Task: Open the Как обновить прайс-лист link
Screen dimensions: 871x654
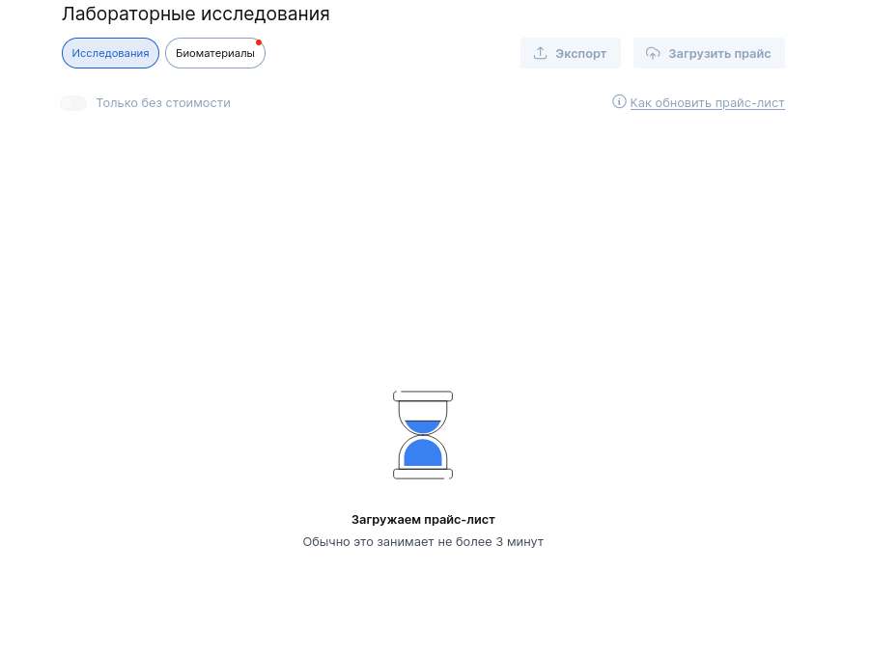Action: click(x=707, y=103)
